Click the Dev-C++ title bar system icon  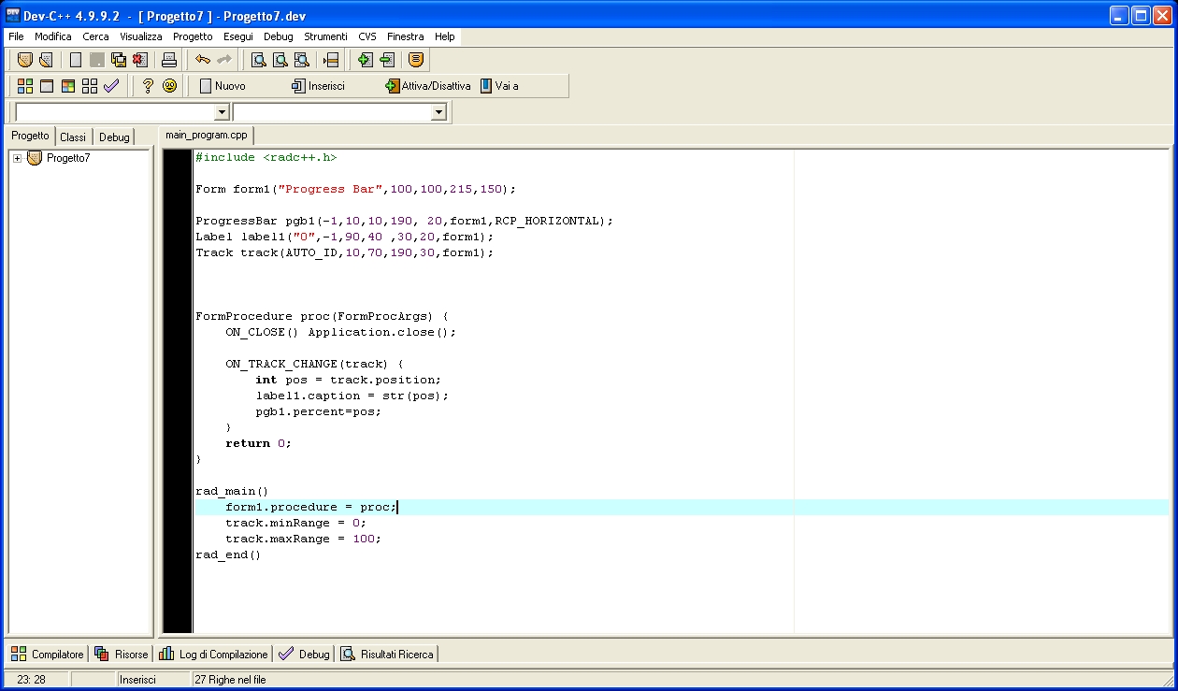pos(13,16)
